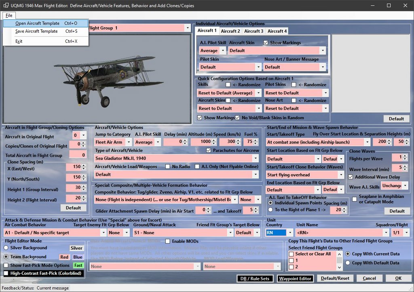Choose Open Aircraft Template menu entry
The image size is (414, 292).
[x=46, y=23]
